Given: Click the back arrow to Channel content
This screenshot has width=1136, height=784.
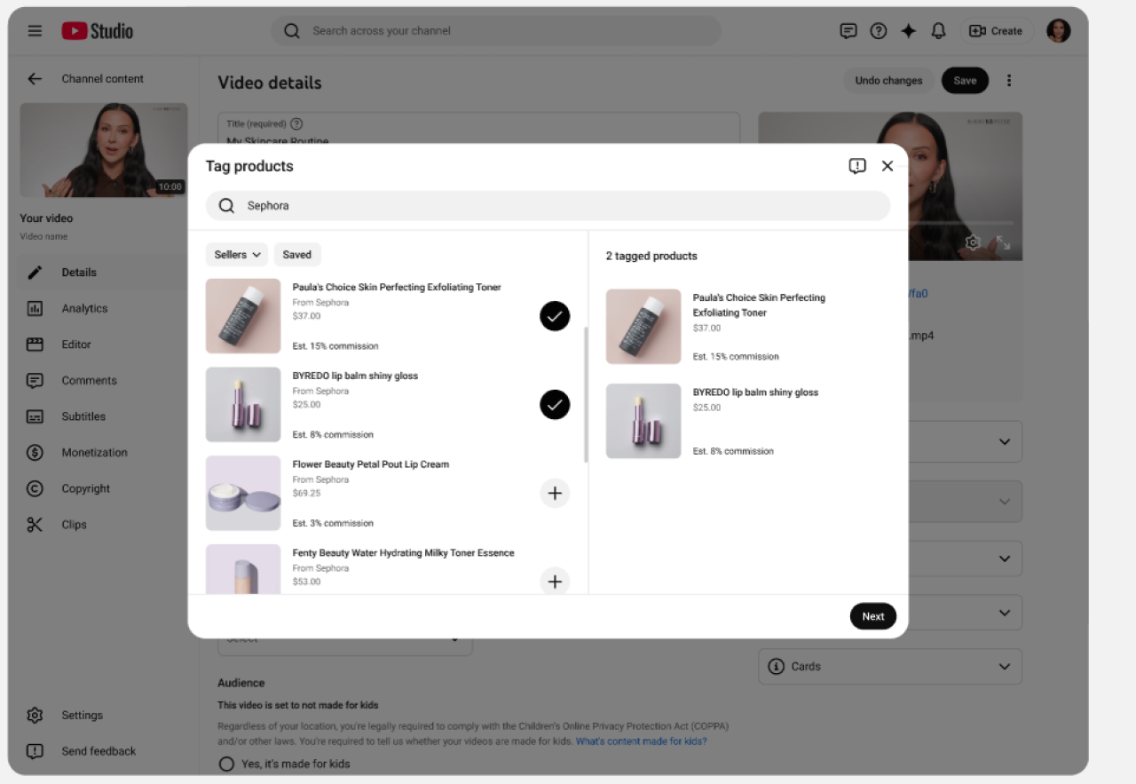Looking at the screenshot, I should (35, 79).
